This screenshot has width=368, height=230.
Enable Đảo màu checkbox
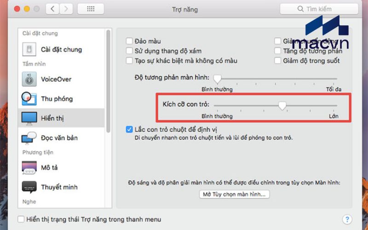pos(129,41)
